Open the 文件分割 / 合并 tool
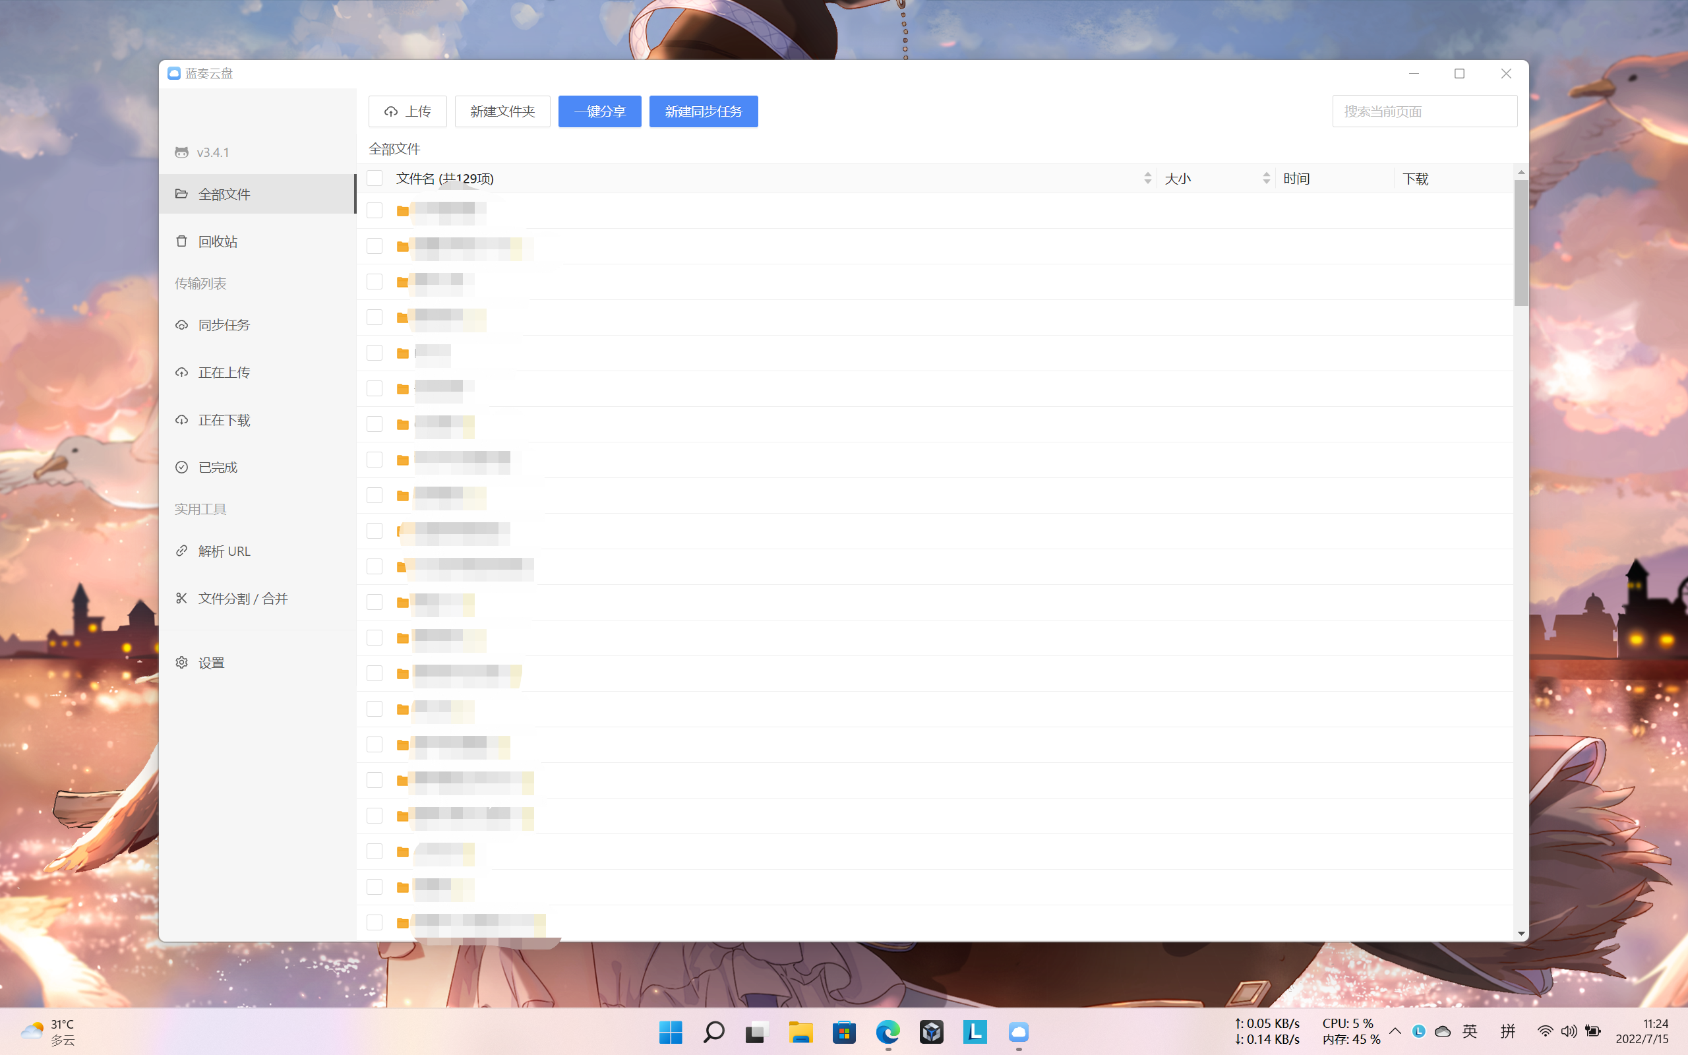Image resolution: width=1688 pixels, height=1055 pixels. pos(242,599)
